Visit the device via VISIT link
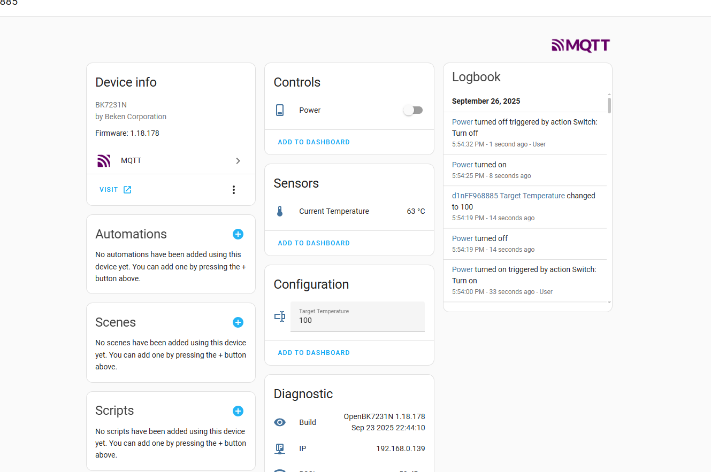This screenshot has height=472, width=711. (115, 190)
